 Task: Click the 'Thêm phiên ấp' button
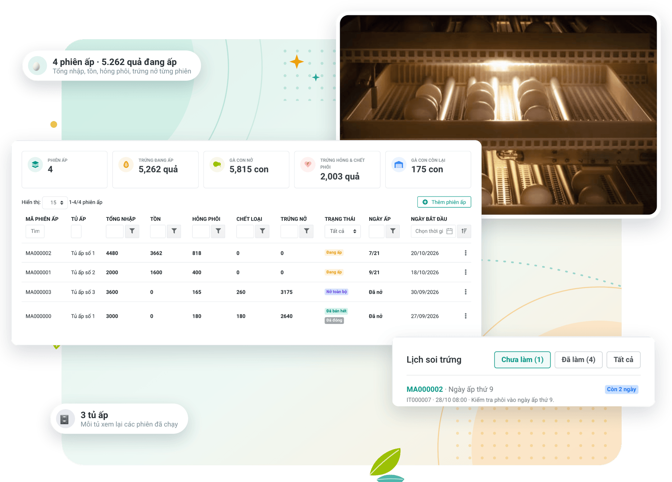(444, 202)
